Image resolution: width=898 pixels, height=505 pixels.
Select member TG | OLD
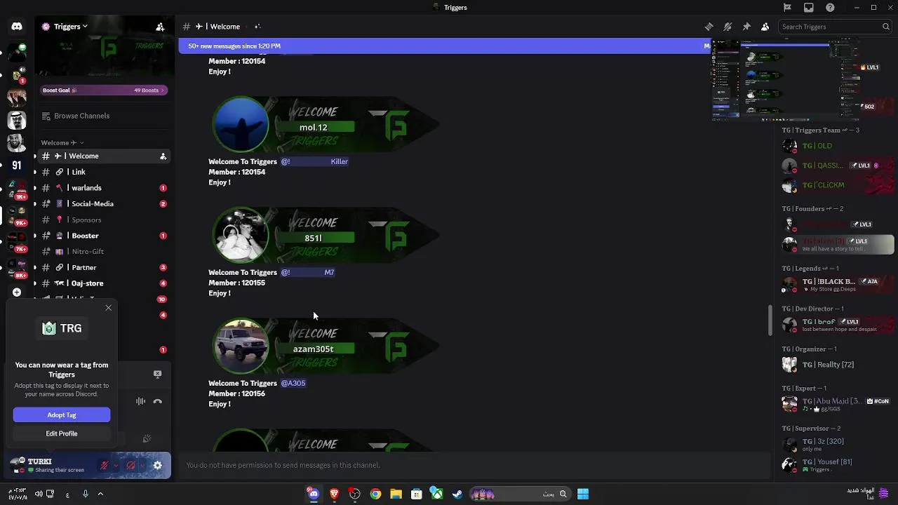coord(835,146)
